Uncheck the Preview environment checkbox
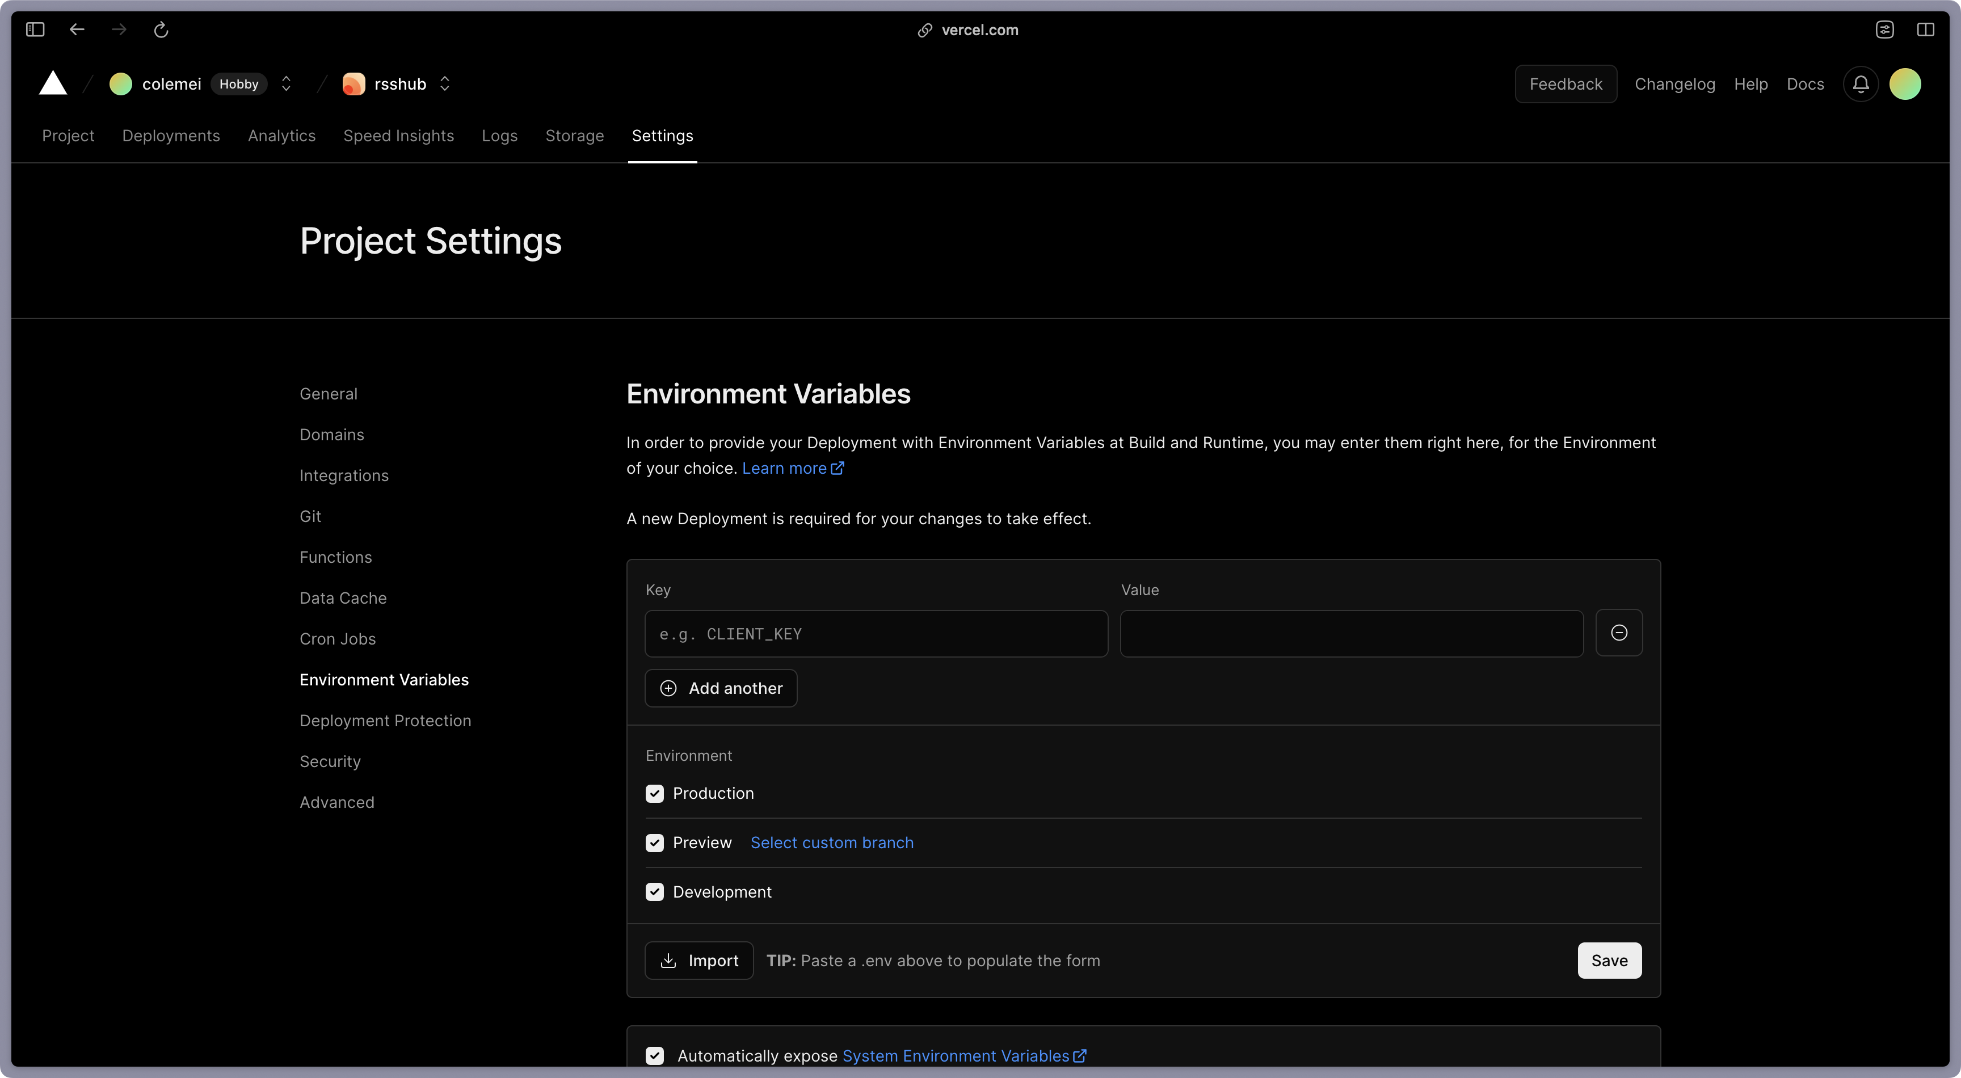Image resolution: width=1961 pixels, height=1078 pixels. pos(655,843)
